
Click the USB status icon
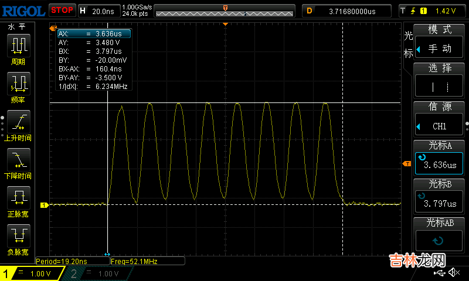440,273
